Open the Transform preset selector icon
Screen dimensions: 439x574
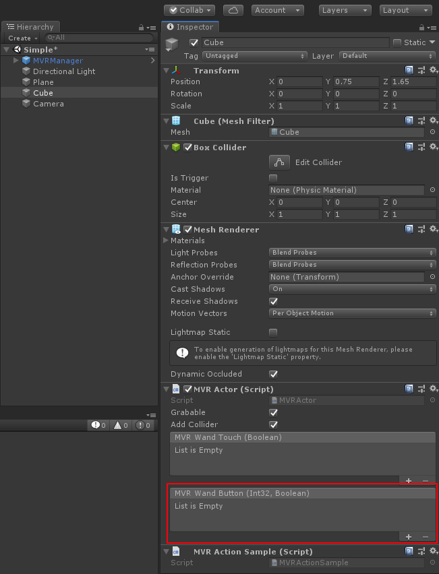421,70
